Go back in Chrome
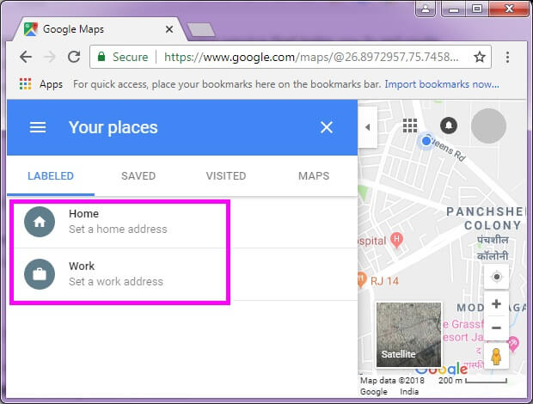 pos(26,57)
